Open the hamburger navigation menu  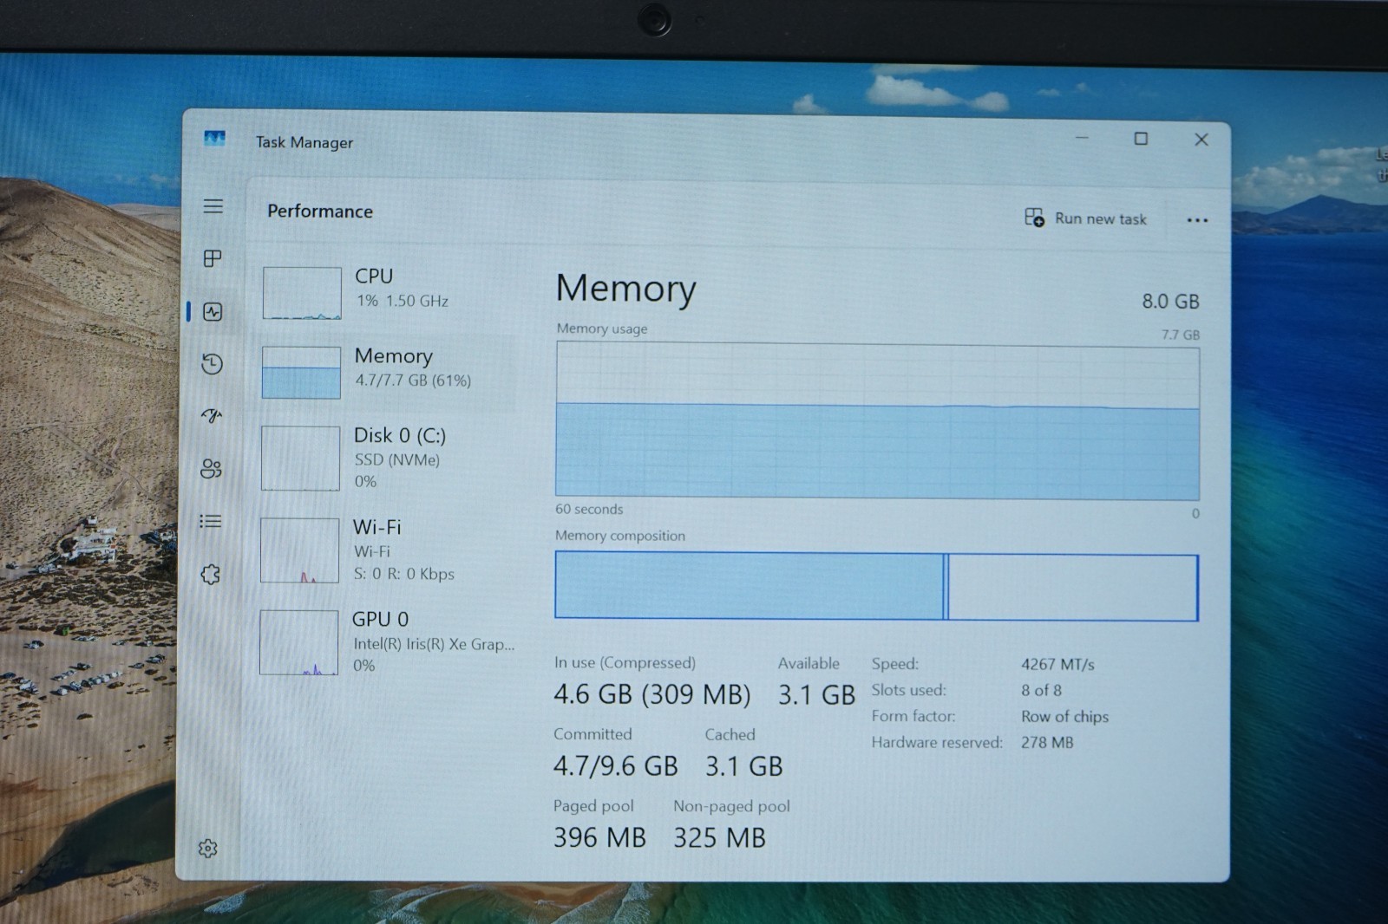coord(213,206)
